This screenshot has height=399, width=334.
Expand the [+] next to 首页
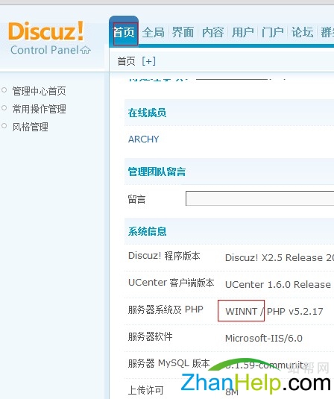point(149,61)
